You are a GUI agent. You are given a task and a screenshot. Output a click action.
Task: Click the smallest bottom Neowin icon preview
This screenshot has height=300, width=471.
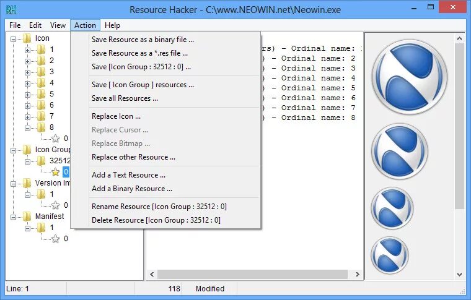[390, 255]
